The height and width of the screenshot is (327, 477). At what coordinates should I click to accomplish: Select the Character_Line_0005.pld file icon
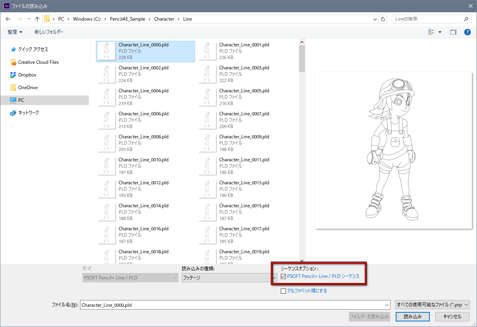coord(207,97)
